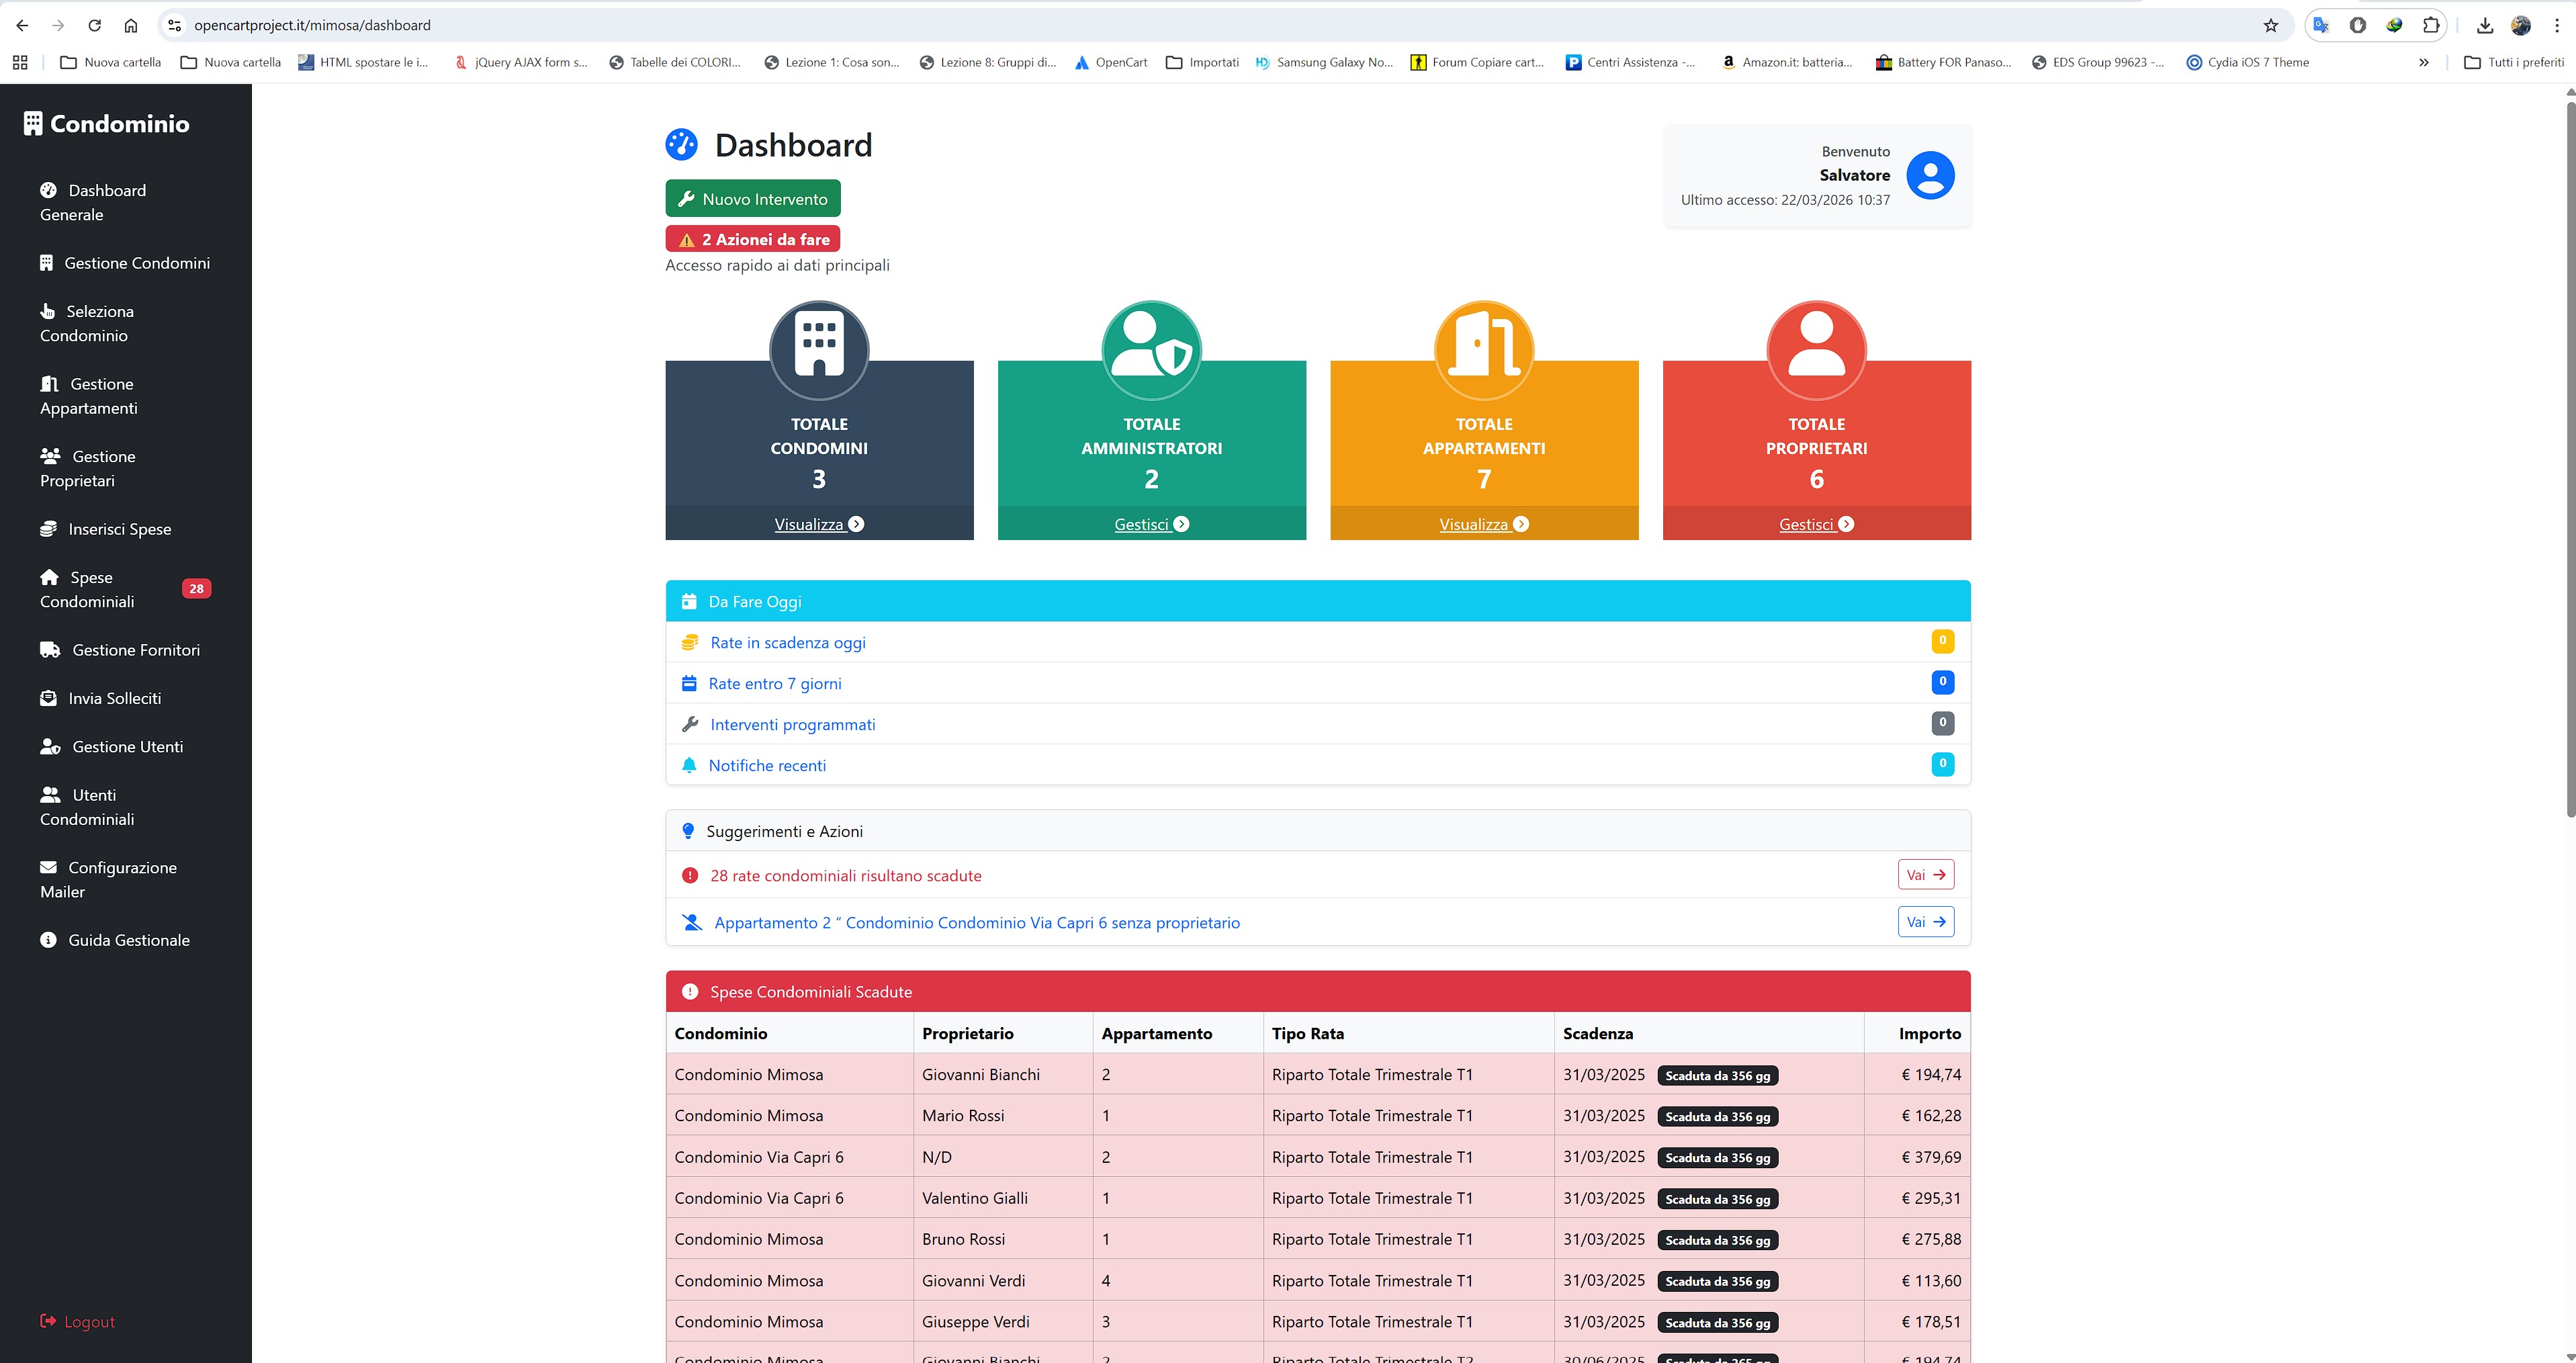2576x1363 pixels.
Task: Click the page vertical scrollbar
Action: pyautogui.click(x=2569, y=450)
